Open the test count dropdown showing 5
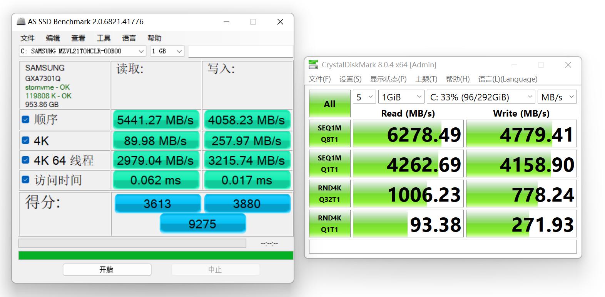605x297 pixels. (x=364, y=97)
